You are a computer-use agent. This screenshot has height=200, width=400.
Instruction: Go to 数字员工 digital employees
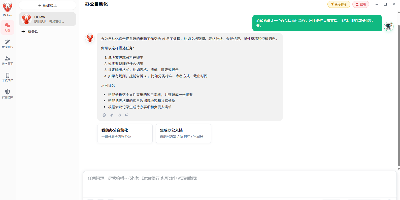tap(7, 61)
